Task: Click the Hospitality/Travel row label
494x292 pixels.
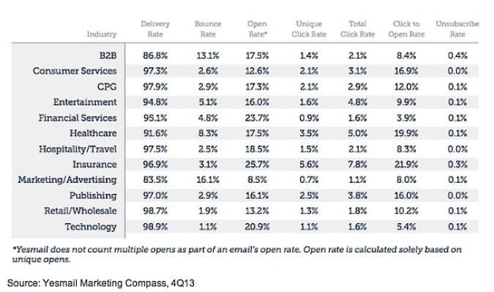Action: point(78,149)
